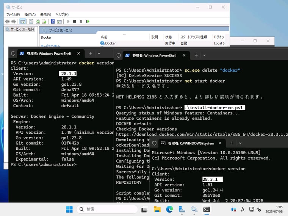Viewport: 288px width, 216px height.
Task: Open the clock showing 9:05 2025/07/08
Action: click(274, 210)
